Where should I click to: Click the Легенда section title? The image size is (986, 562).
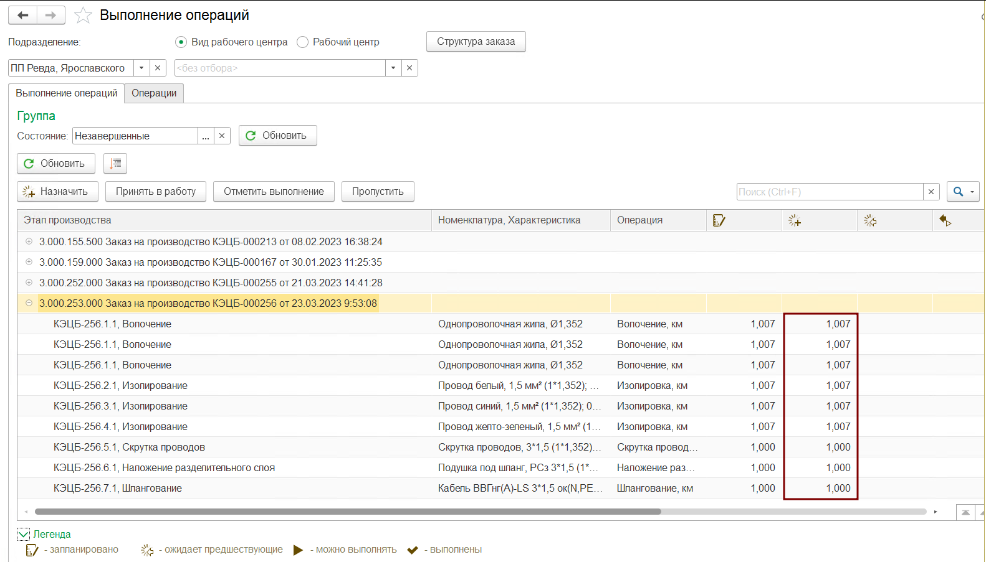pos(52,534)
